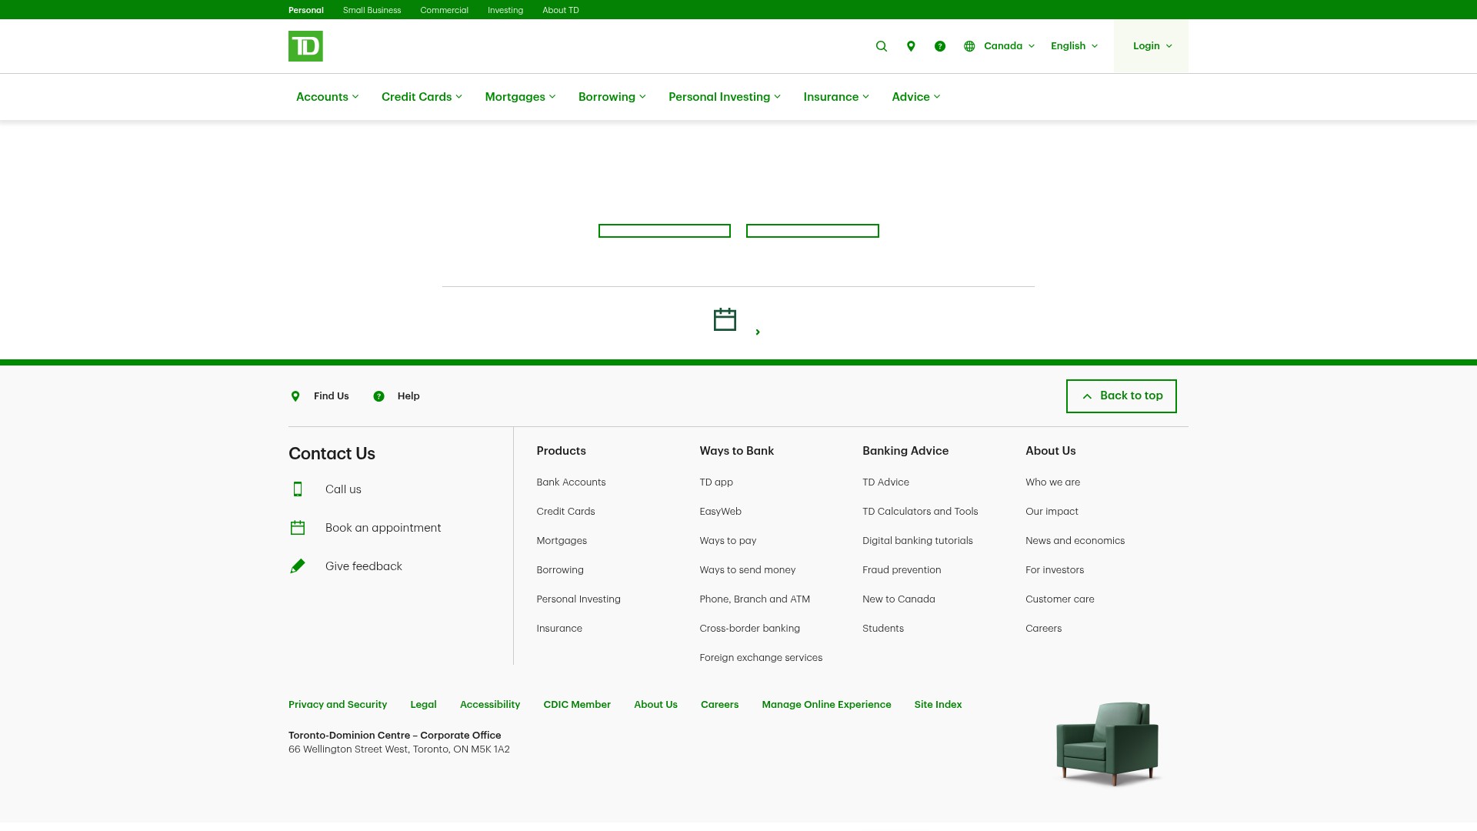Open News and economics link
The width and height of the screenshot is (1477, 831).
click(x=1075, y=541)
